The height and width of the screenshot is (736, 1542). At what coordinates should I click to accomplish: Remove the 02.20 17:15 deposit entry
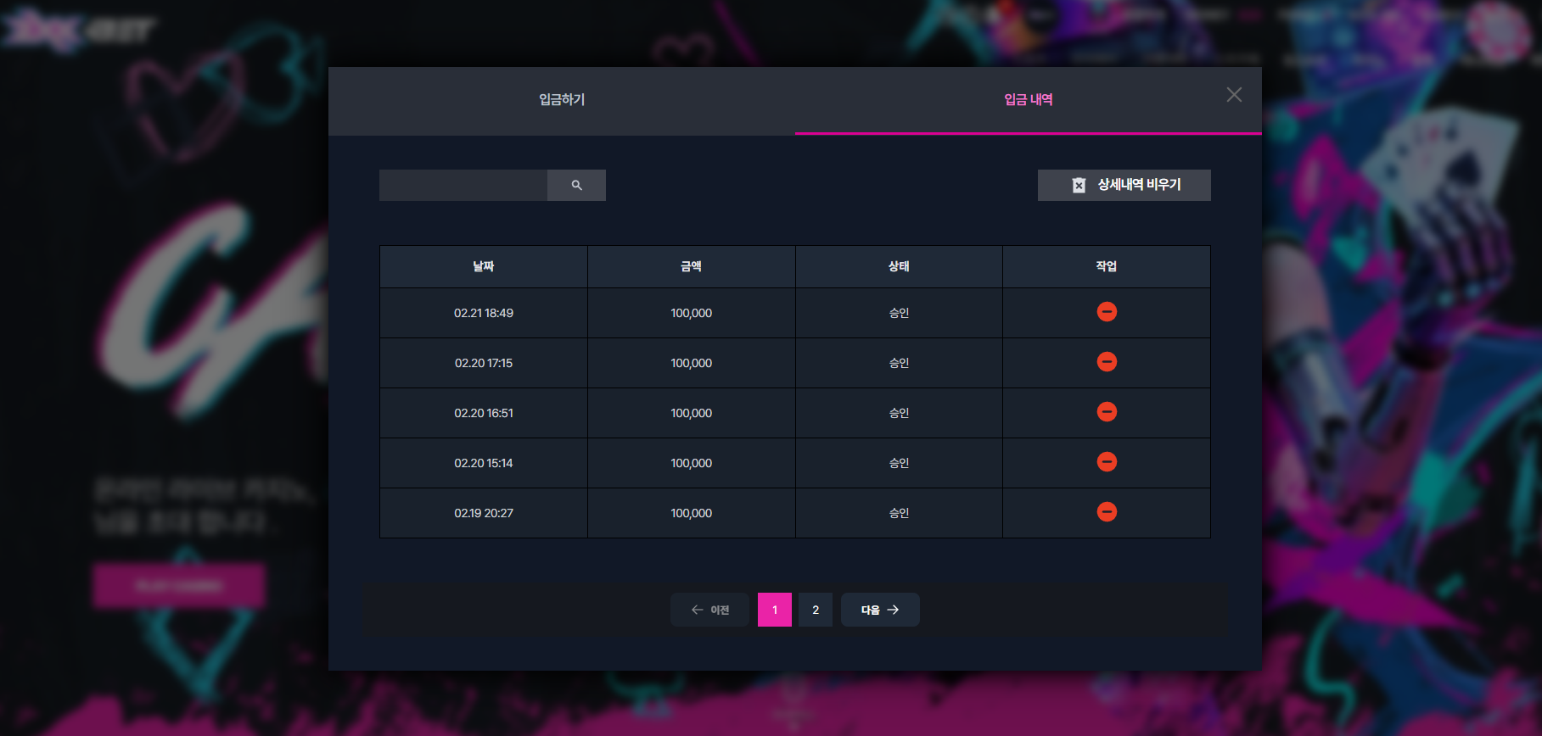[1107, 362]
